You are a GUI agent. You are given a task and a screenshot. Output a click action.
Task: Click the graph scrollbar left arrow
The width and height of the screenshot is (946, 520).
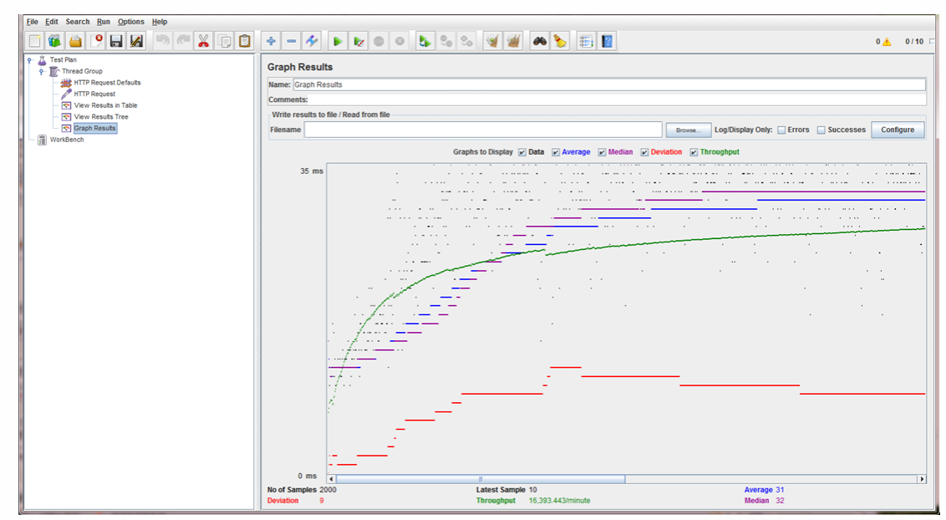click(x=331, y=479)
